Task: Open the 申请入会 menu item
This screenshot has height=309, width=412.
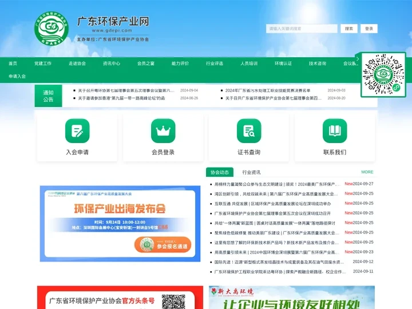Action: (17, 77)
